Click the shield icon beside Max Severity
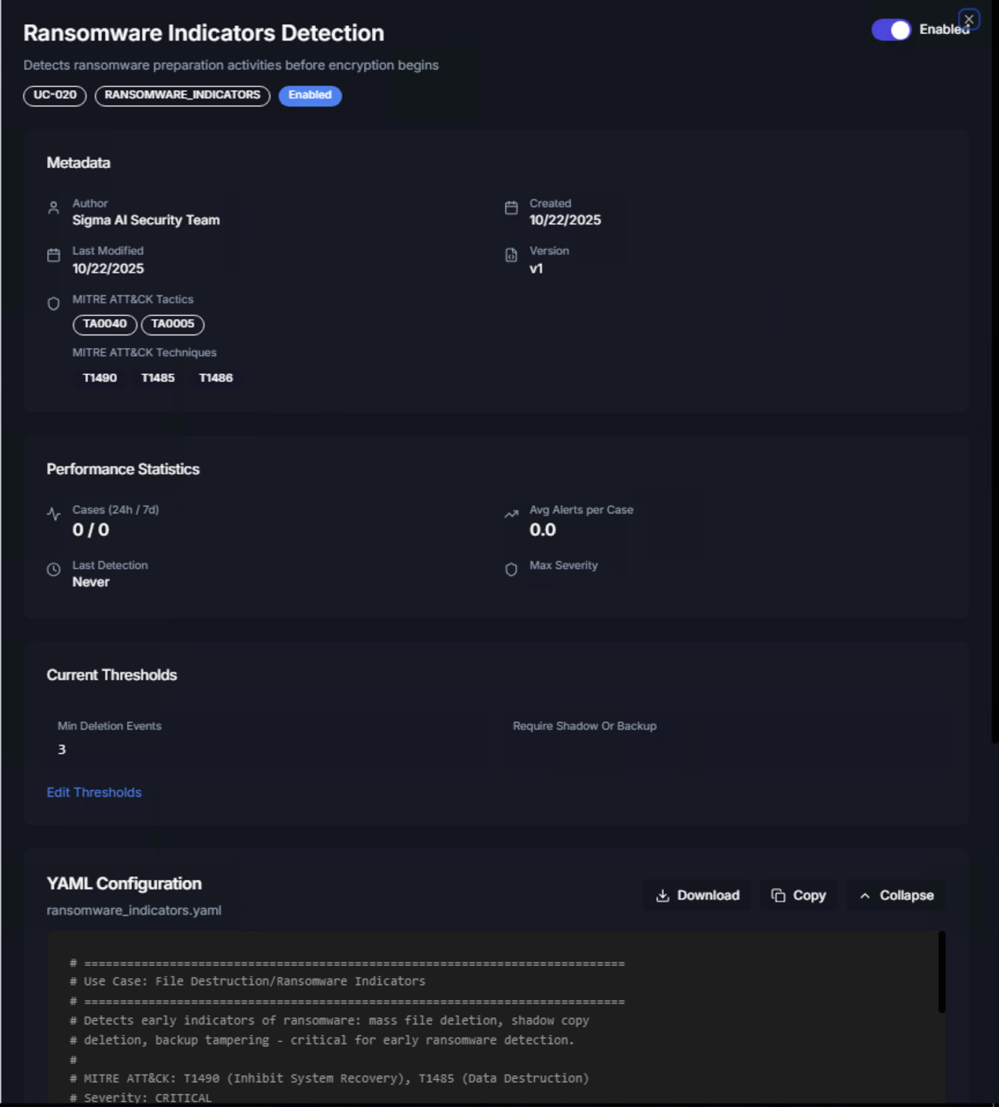 click(x=511, y=569)
